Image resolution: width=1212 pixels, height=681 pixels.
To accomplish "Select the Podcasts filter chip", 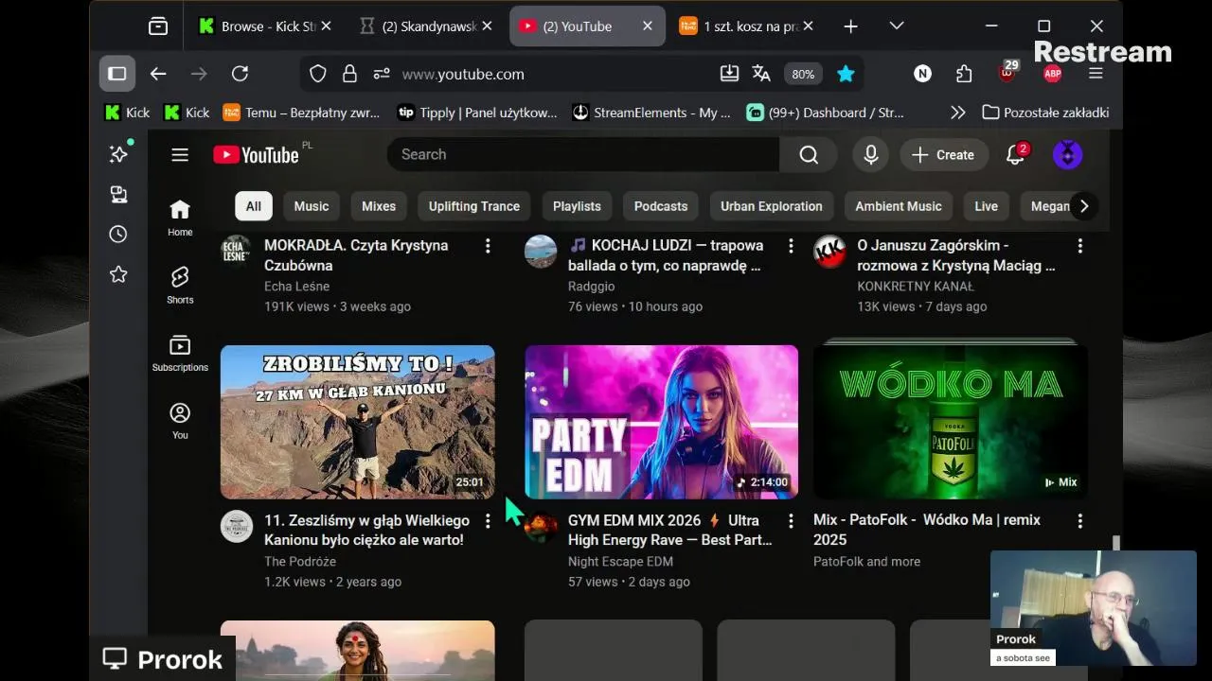I will (x=661, y=206).
